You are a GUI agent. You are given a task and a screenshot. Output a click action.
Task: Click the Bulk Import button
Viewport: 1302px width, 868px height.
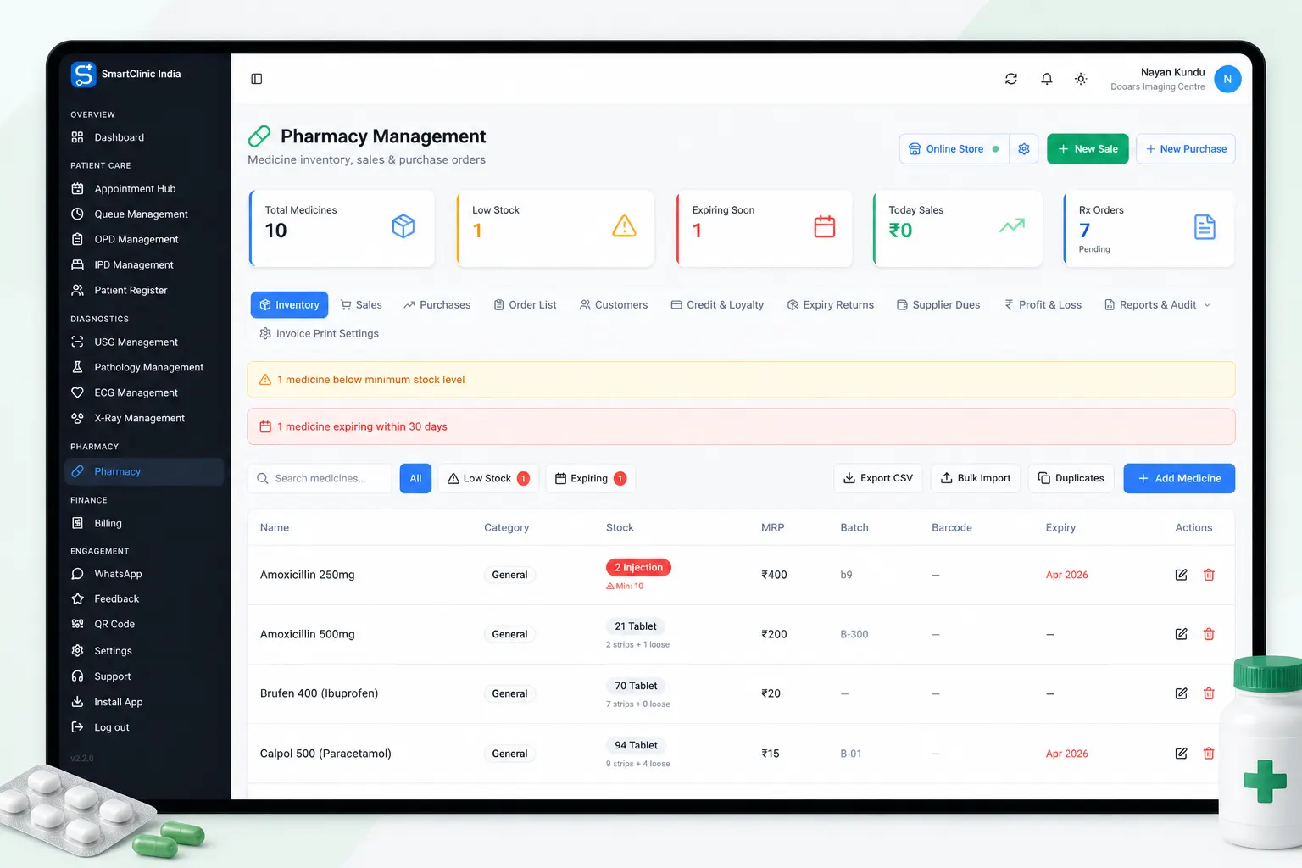[x=976, y=478]
